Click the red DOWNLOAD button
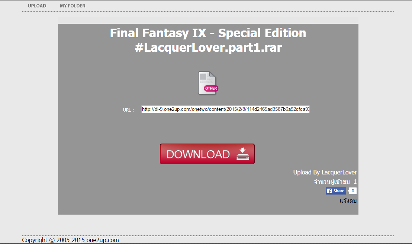Image resolution: width=412 pixels, height=244 pixels. pos(207,154)
